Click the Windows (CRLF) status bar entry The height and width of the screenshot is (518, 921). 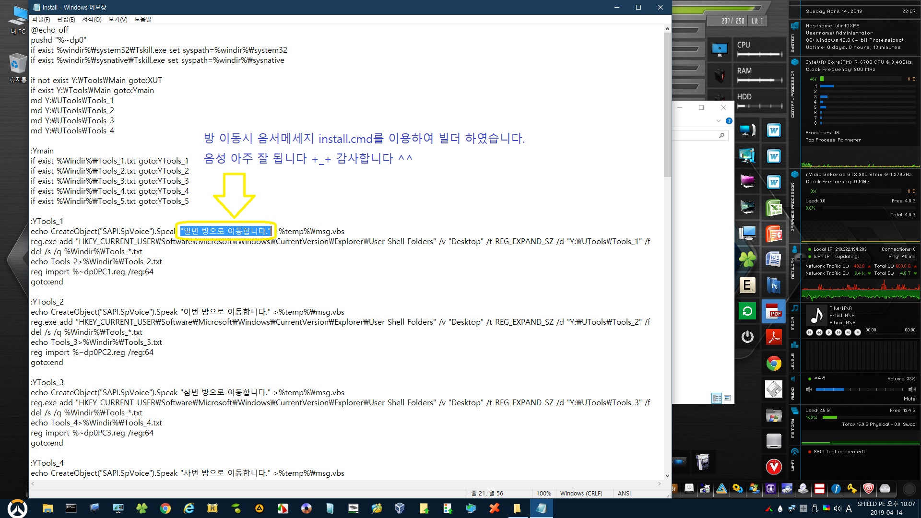581,493
